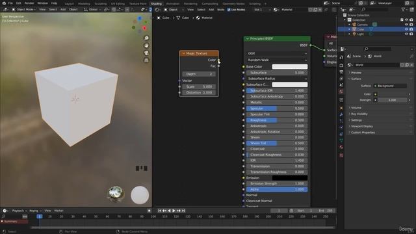Toggle render camera icon for Cube
Image resolution: width=416 pixels, height=234 pixels.
(411, 29)
